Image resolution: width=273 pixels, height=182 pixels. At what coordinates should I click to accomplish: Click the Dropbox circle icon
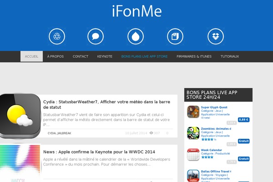(x=216, y=36)
